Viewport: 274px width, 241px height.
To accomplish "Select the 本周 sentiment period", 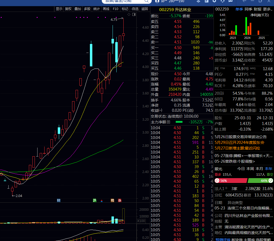I will 250,169.
